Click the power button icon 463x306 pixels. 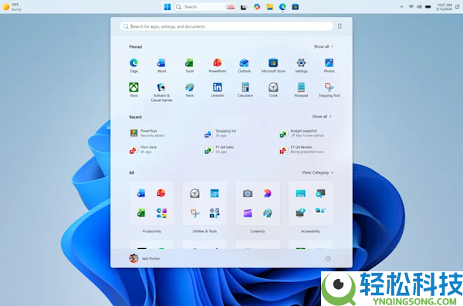pyautogui.click(x=328, y=258)
